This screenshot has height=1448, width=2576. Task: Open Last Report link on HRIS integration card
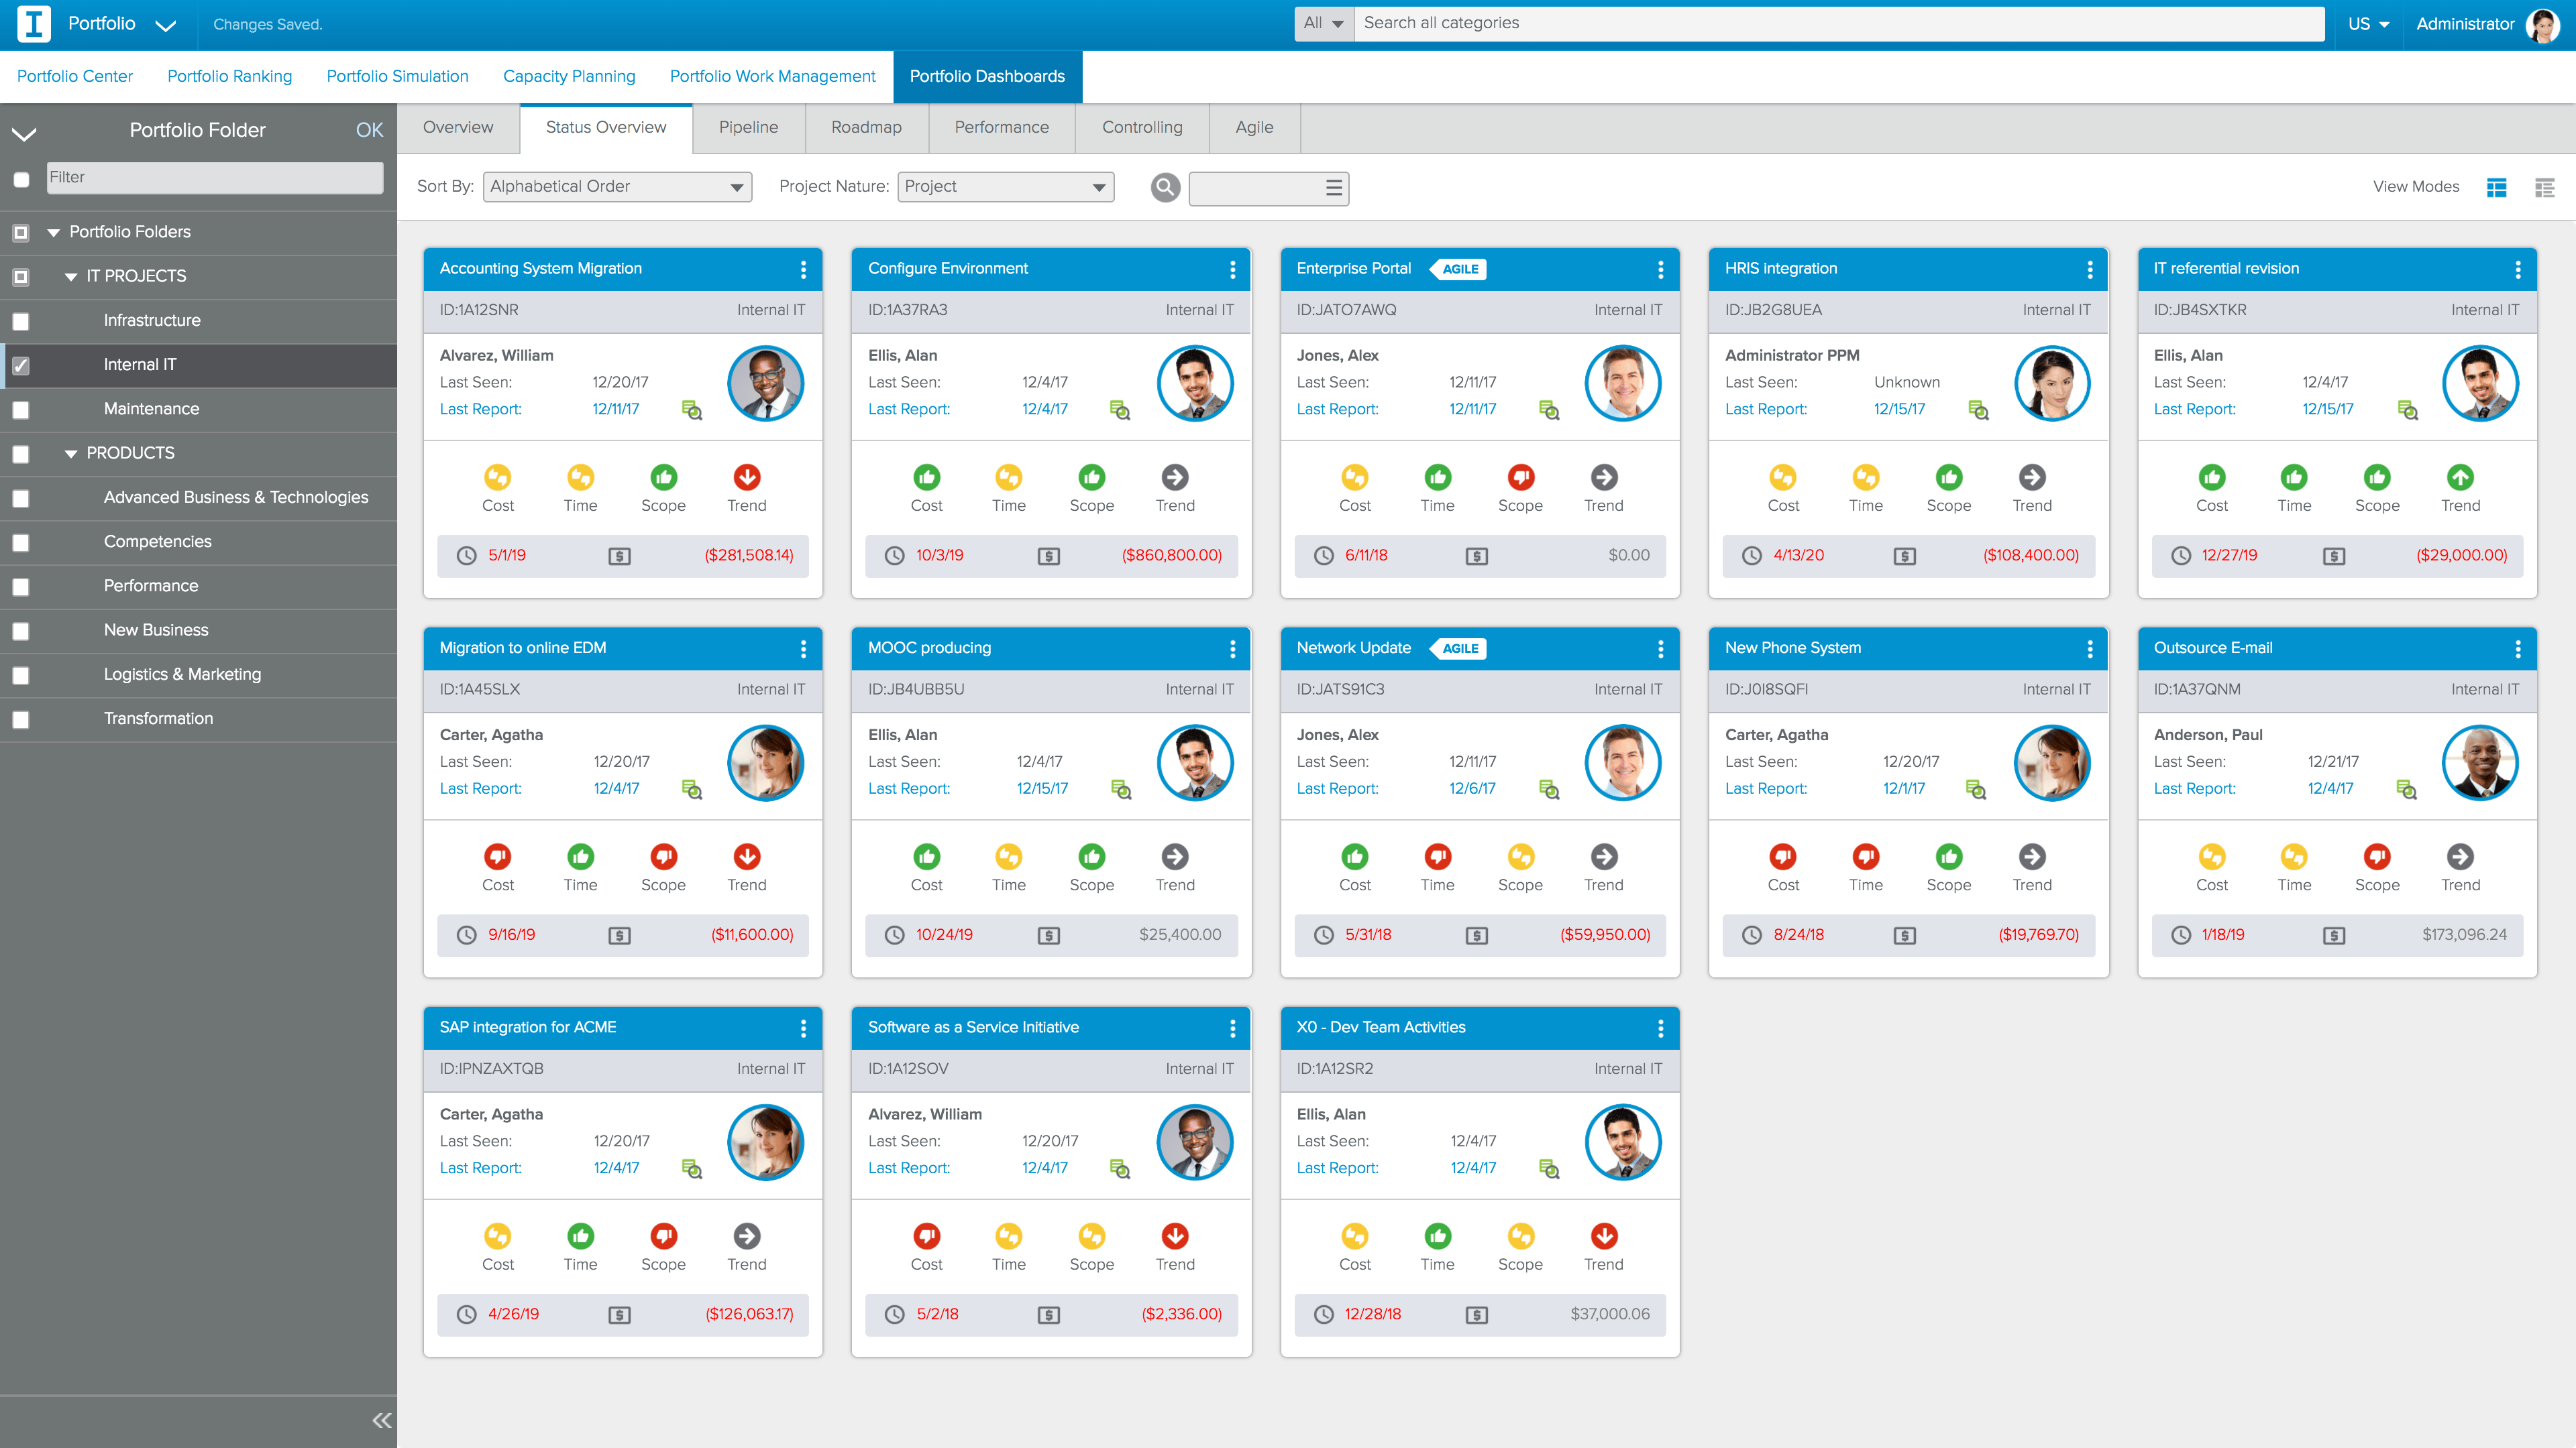(x=1765, y=409)
